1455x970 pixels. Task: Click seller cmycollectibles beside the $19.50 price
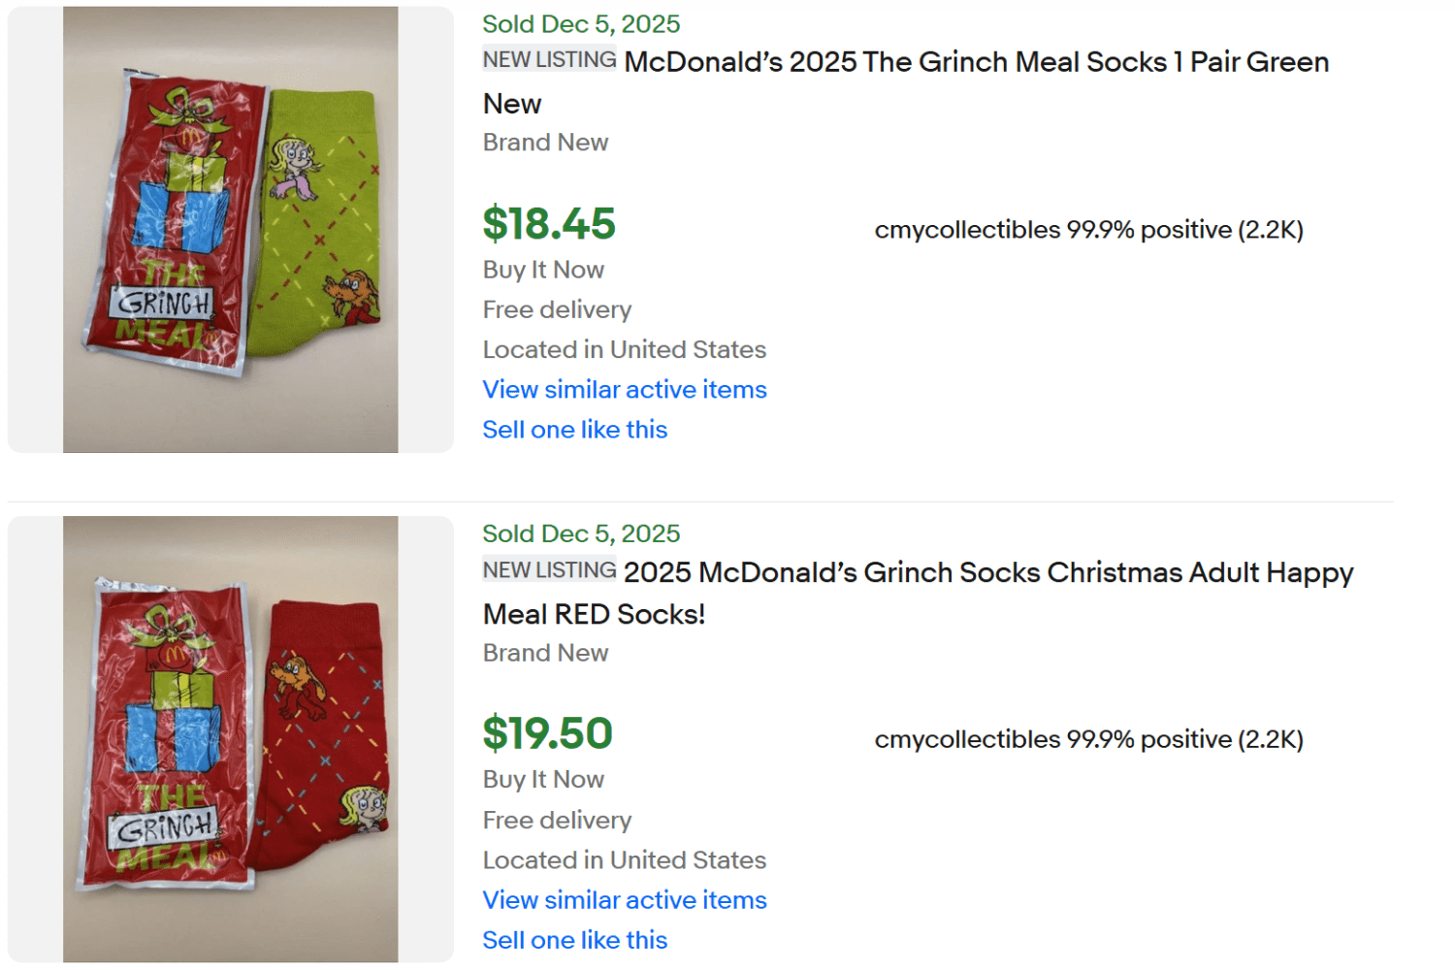click(x=967, y=739)
